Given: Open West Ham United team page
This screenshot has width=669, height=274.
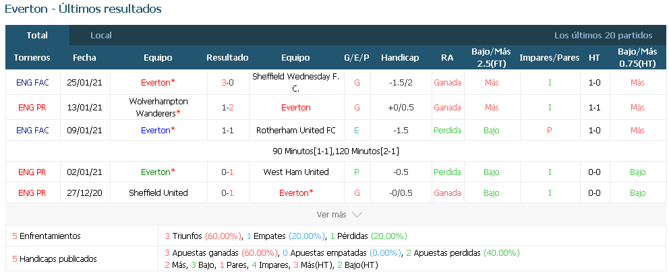Looking at the screenshot, I should (x=295, y=172).
